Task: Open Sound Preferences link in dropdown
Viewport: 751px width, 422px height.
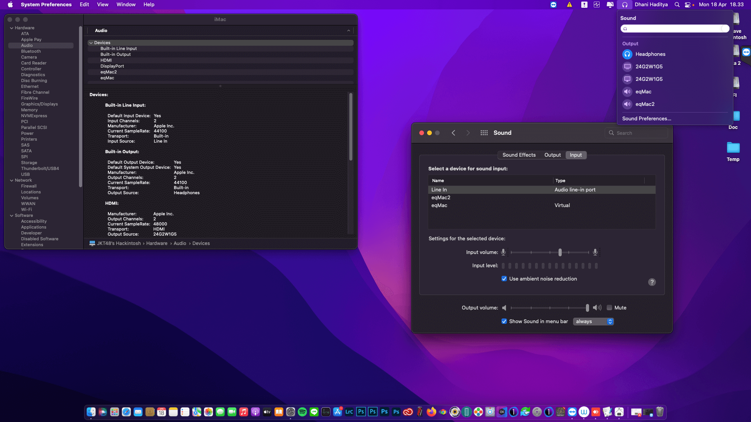Action: [x=646, y=119]
